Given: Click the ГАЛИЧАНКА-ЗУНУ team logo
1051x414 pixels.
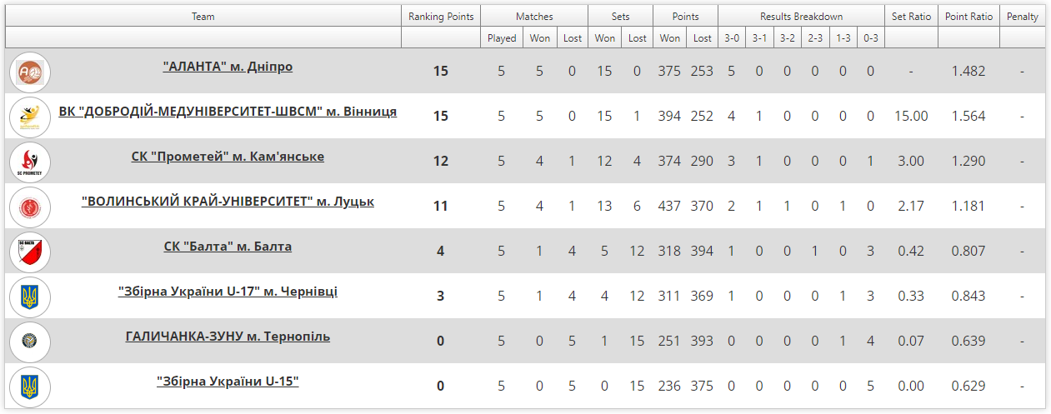Looking at the screenshot, I should pos(30,342).
